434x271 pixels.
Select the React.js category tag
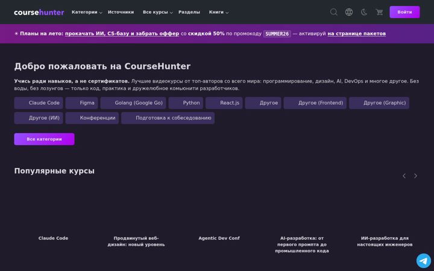point(224,103)
